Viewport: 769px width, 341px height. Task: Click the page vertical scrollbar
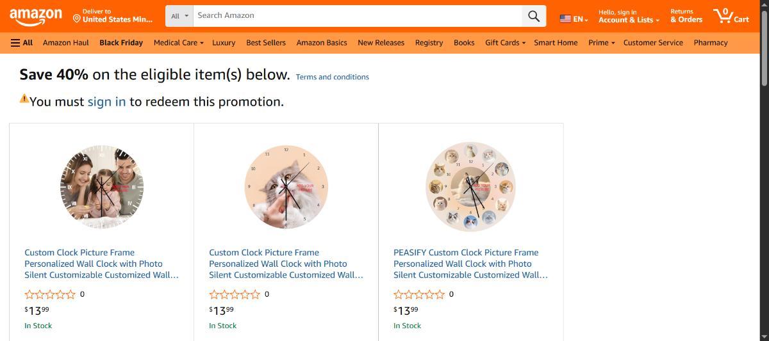[x=764, y=192]
